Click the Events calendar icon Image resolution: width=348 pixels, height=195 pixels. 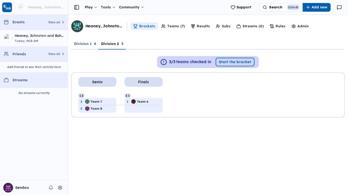6,22
